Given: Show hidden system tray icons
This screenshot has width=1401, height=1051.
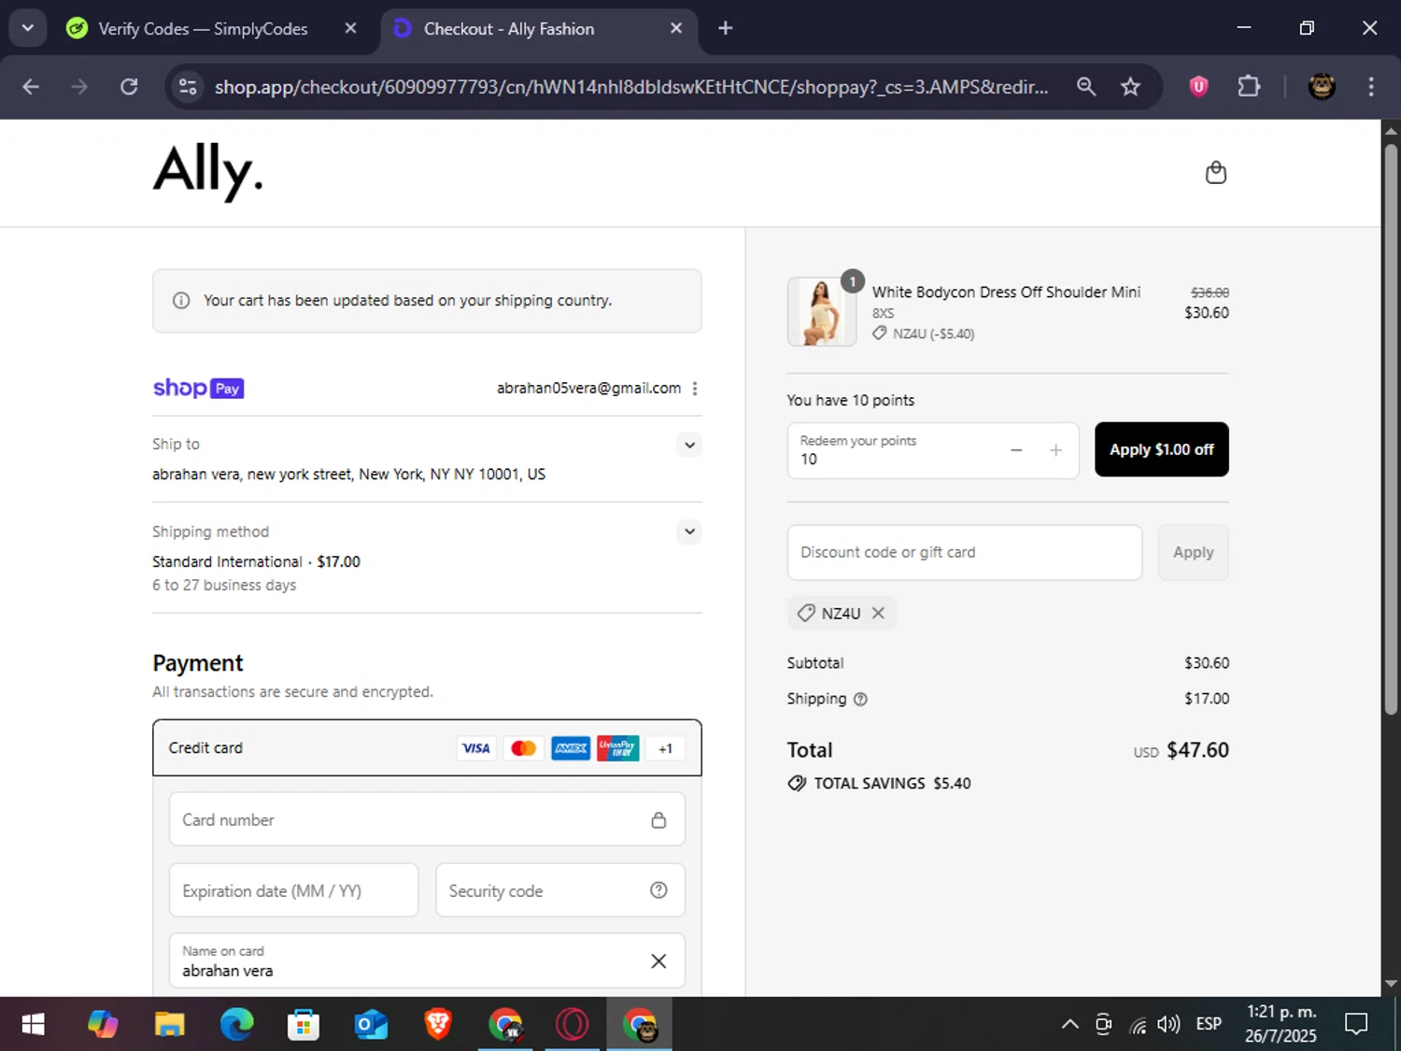Looking at the screenshot, I should 1070,1025.
